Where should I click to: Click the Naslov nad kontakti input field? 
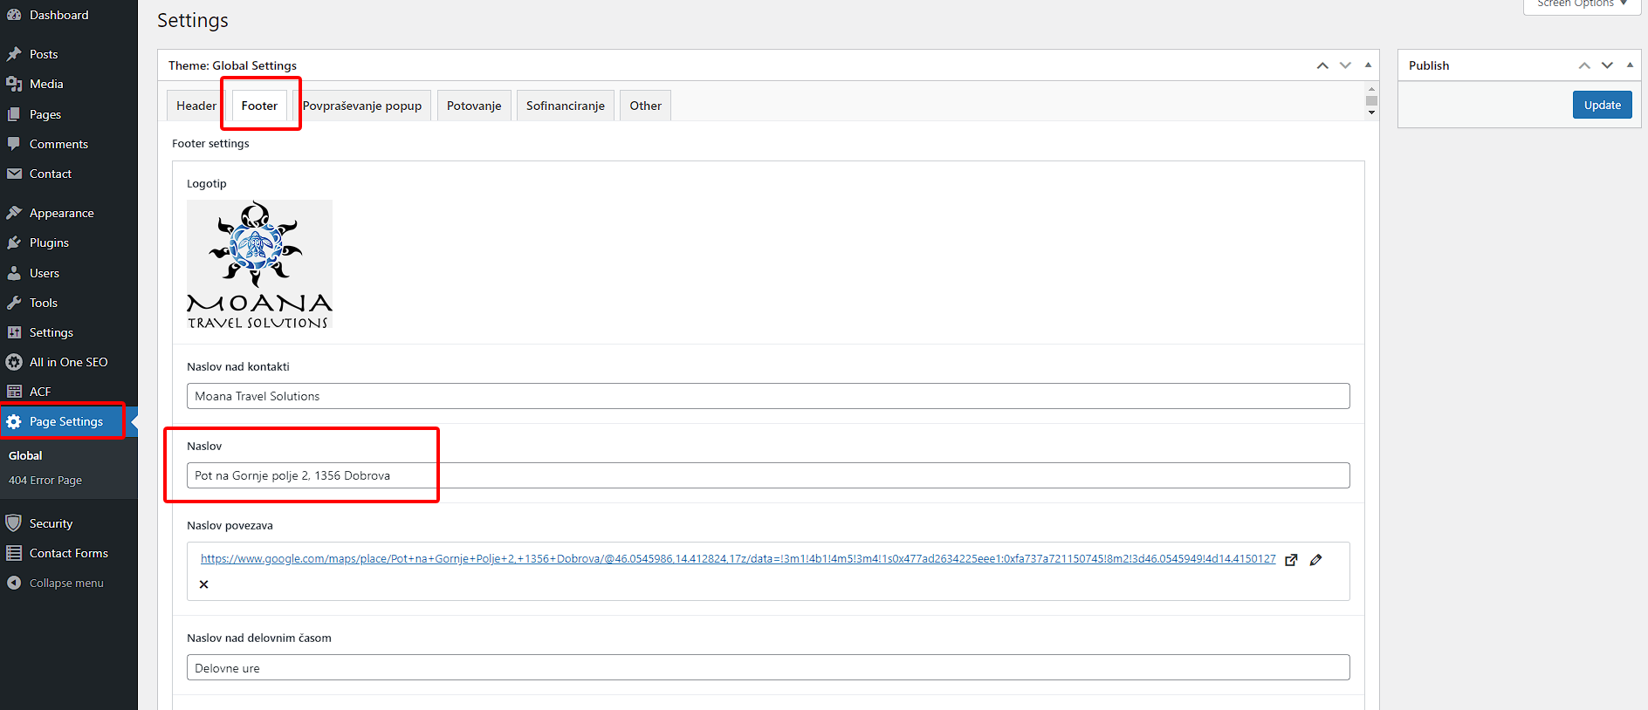768,396
